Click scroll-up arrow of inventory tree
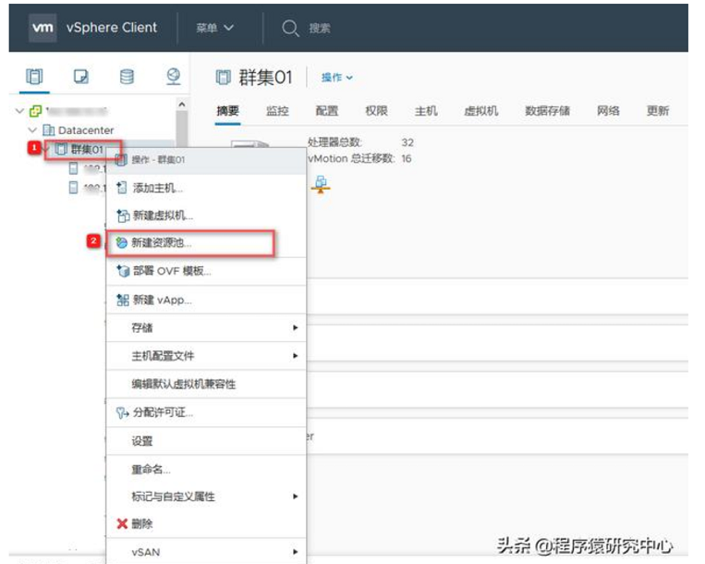This screenshot has width=705, height=564. click(182, 104)
